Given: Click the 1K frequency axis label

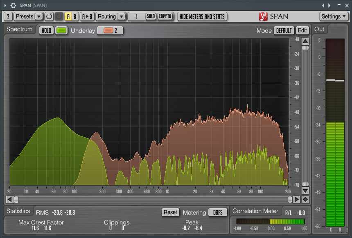Looking at the screenshot, I should click(167, 191).
